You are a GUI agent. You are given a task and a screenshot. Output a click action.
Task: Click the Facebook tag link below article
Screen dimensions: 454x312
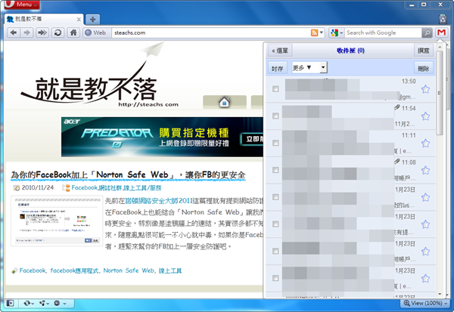[33, 270]
